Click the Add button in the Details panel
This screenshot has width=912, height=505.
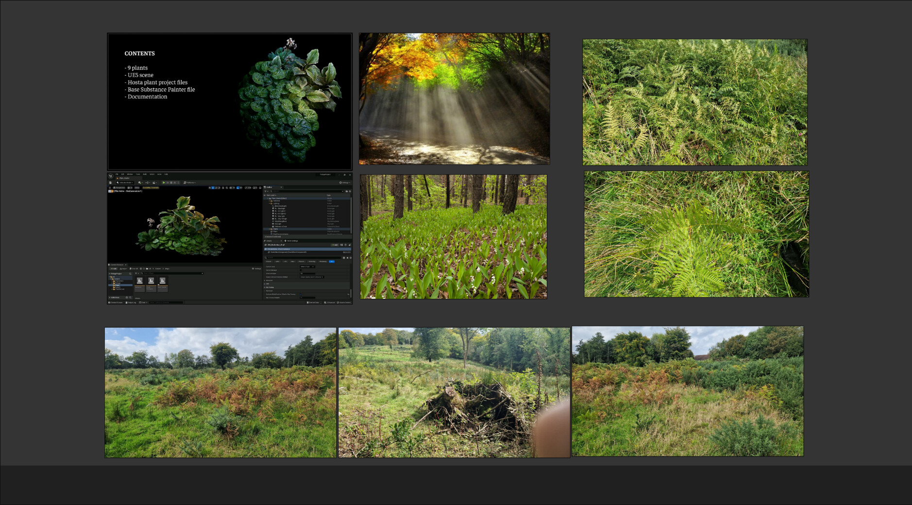click(335, 245)
